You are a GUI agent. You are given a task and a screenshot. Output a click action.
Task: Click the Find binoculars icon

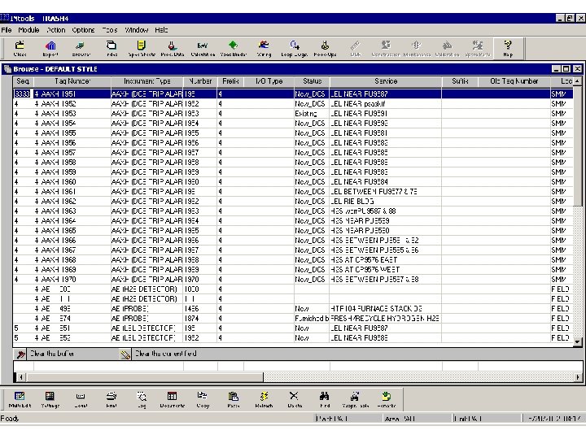325,399
